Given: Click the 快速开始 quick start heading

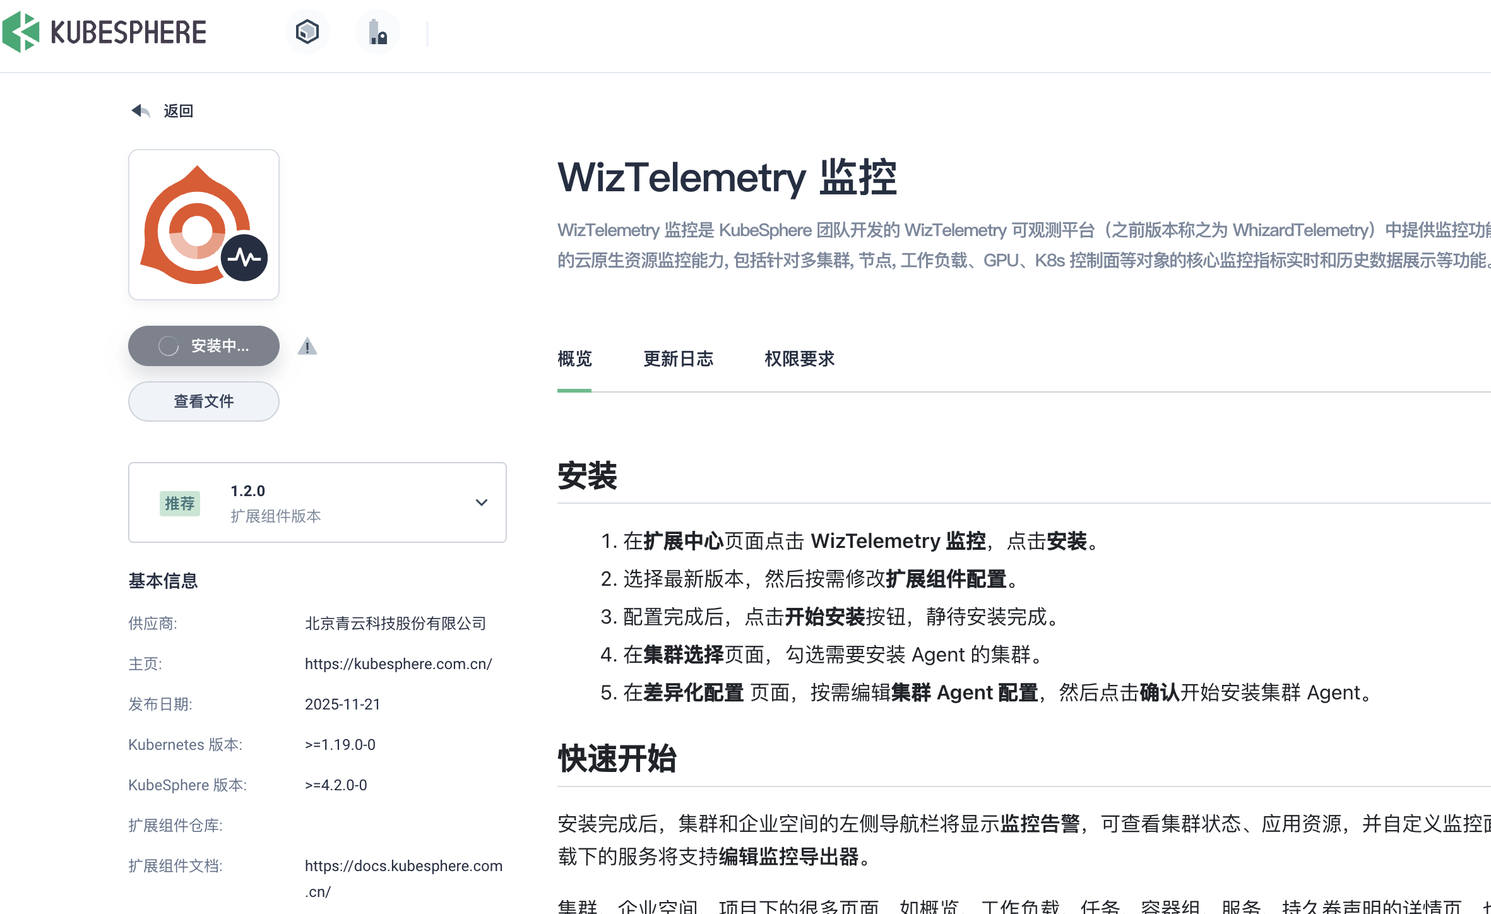Looking at the screenshot, I should 617,759.
